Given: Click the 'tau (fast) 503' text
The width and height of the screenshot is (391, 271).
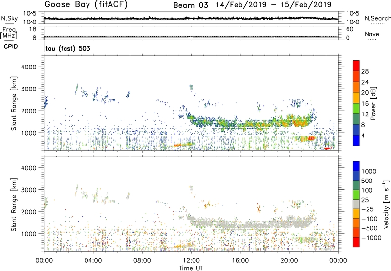Looking at the screenshot, I should tap(68, 48).
